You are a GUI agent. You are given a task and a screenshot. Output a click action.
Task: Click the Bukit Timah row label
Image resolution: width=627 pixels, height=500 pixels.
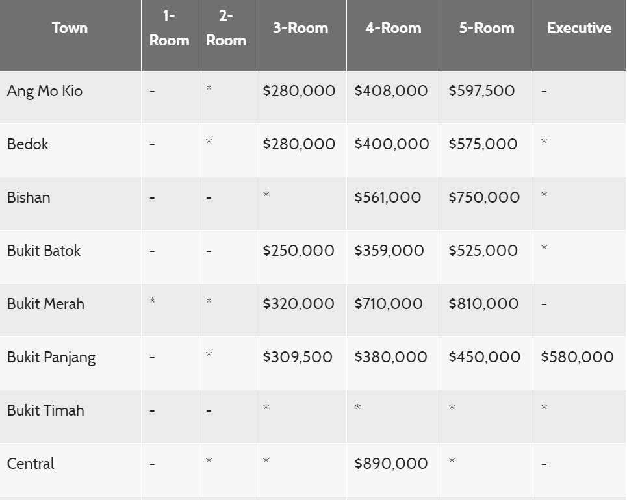pyautogui.click(x=45, y=410)
